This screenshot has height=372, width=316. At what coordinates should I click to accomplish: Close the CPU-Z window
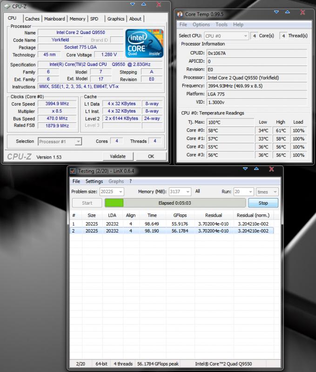click(159, 4)
